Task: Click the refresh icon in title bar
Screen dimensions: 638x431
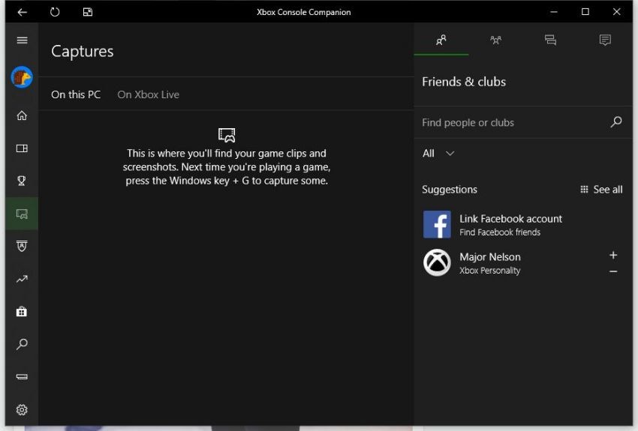Action: (x=55, y=12)
